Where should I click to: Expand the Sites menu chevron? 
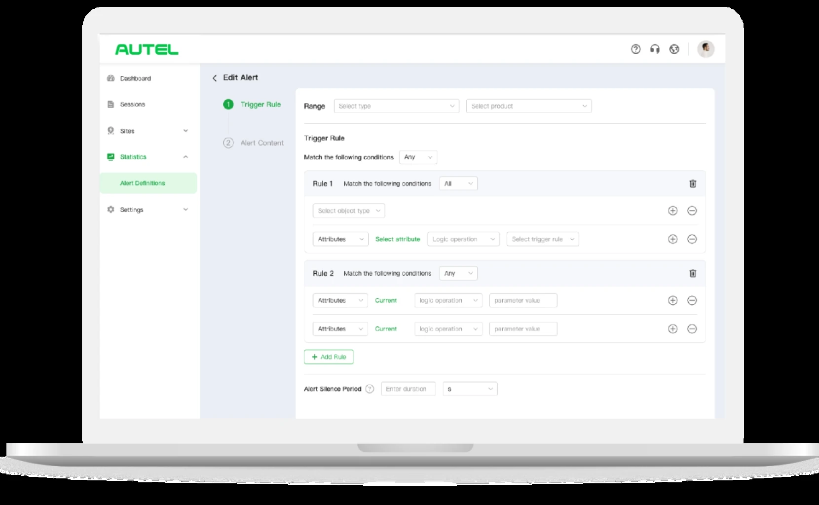coord(186,131)
